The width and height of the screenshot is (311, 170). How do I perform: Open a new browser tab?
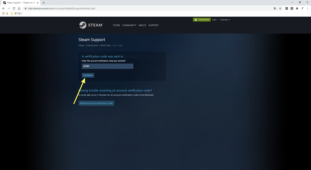(x=44, y=3)
